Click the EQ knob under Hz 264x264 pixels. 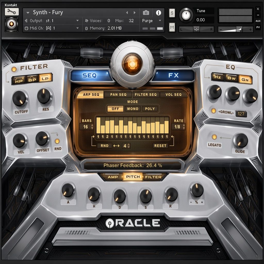pyautogui.click(x=214, y=92)
